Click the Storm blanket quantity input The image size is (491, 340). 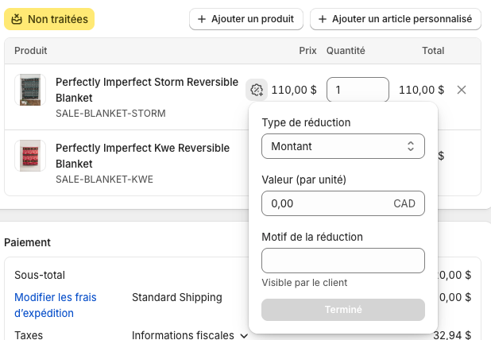coord(357,90)
